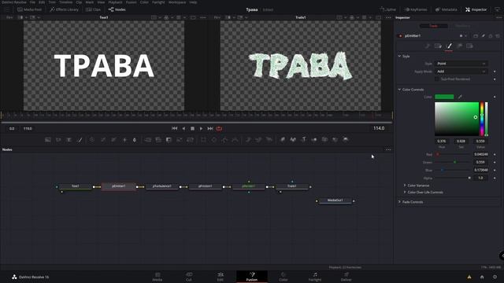This screenshot has width=504, height=283.
Task: Select the MediaOut1 node
Action: click(335, 200)
